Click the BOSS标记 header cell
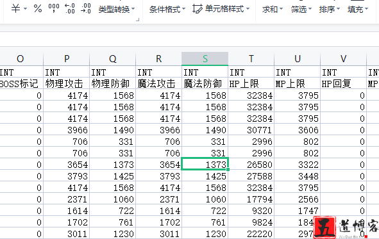 point(22,84)
